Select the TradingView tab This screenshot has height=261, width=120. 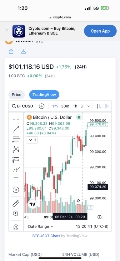tap(44, 95)
